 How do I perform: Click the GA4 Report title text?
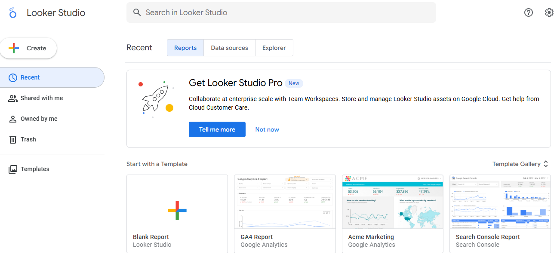257,237
